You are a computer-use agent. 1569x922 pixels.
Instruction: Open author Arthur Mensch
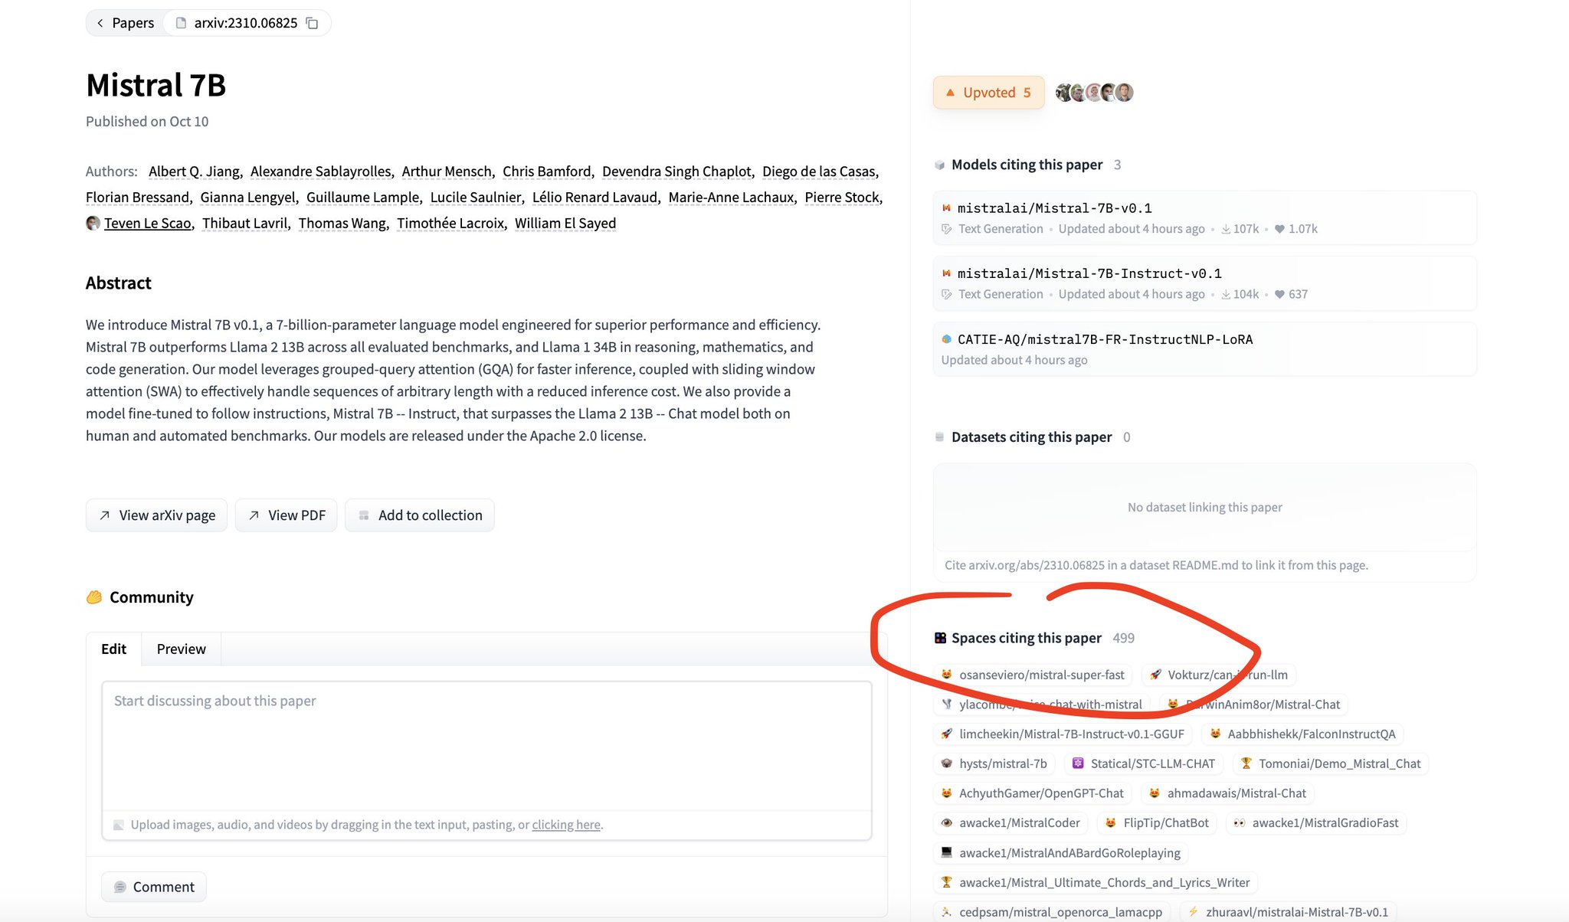[447, 172]
